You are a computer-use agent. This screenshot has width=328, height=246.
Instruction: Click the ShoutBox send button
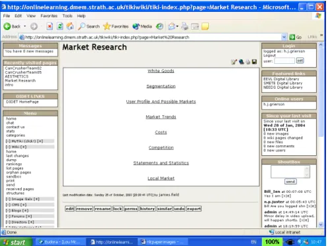[x=290, y=182]
